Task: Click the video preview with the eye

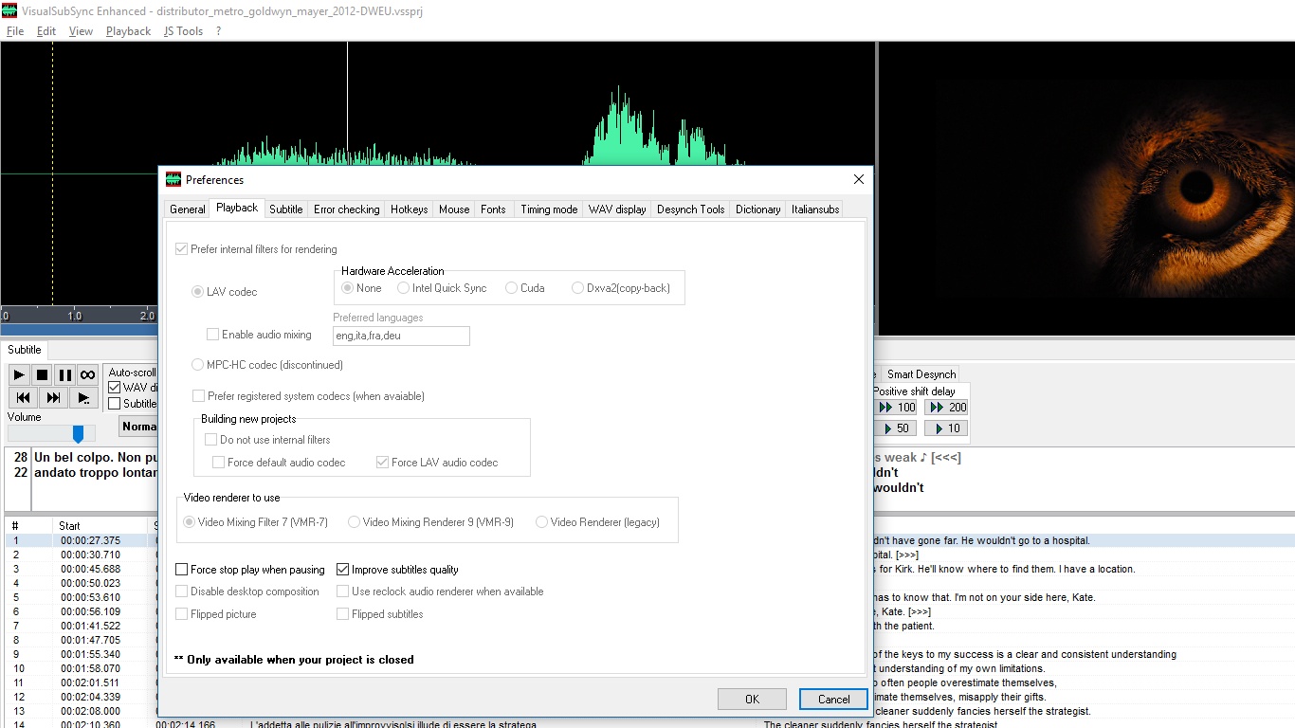Action: click(1086, 189)
